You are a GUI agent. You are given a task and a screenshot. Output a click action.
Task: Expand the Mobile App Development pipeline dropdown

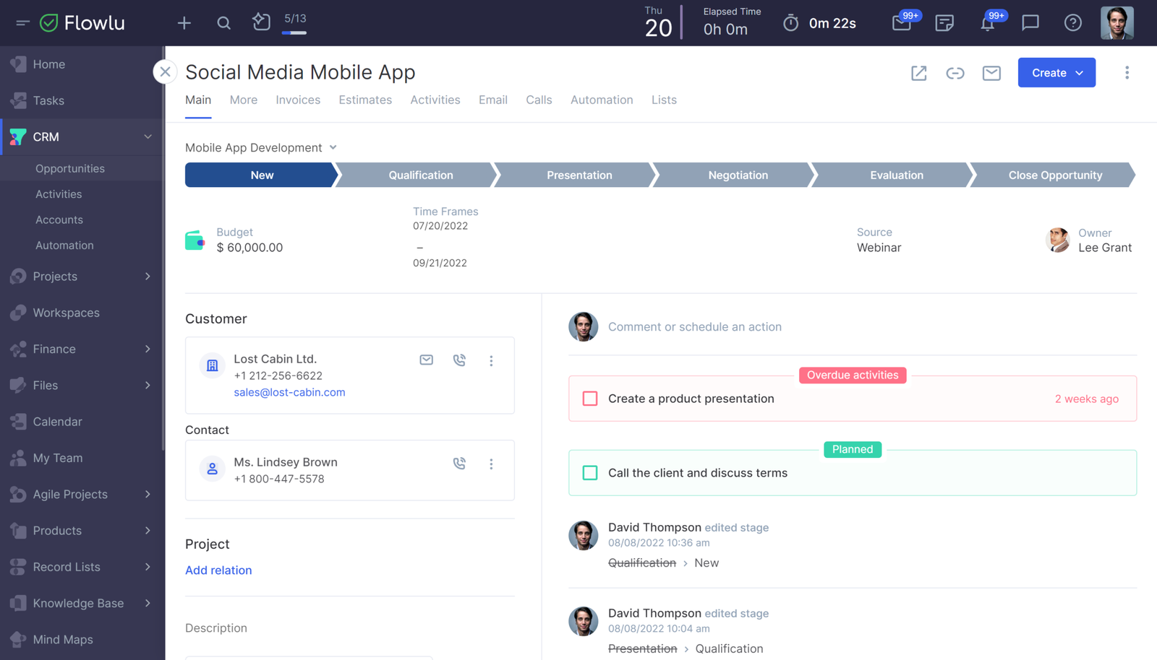[333, 147]
